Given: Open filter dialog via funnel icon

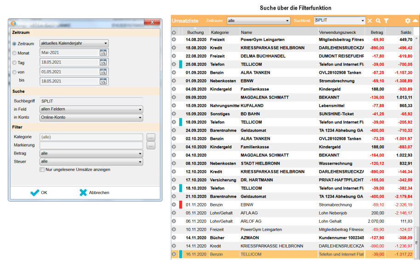Looking at the screenshot, I should tap(386, 21).
